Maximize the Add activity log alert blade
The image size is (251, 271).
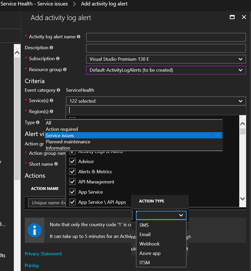(x=232, y=17)
